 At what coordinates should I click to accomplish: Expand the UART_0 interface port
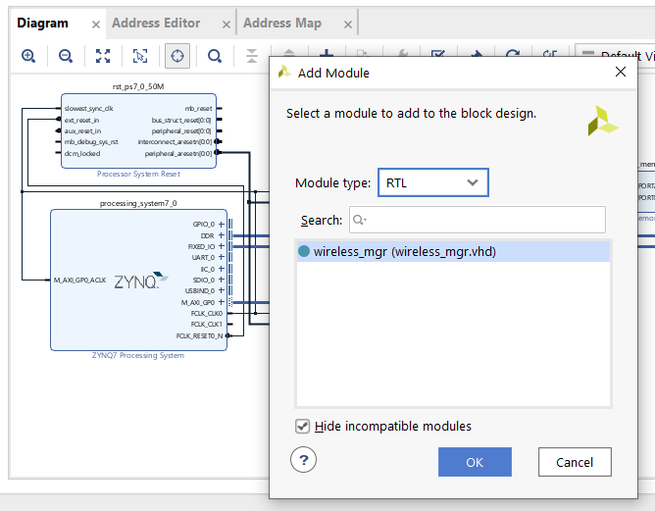pos(222,257)
